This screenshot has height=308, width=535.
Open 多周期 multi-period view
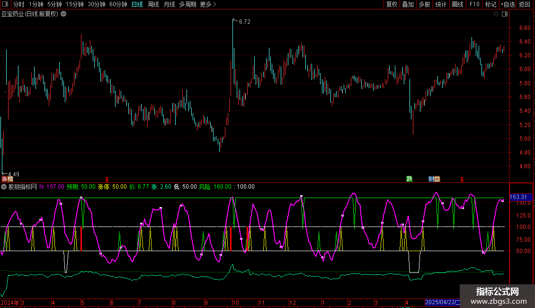[187, 4]
